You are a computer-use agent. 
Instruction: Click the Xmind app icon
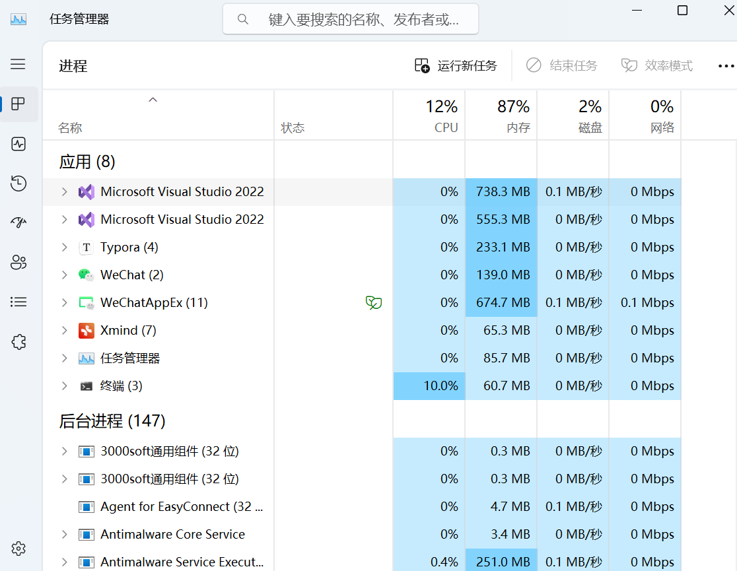click(x=86, y=330)
